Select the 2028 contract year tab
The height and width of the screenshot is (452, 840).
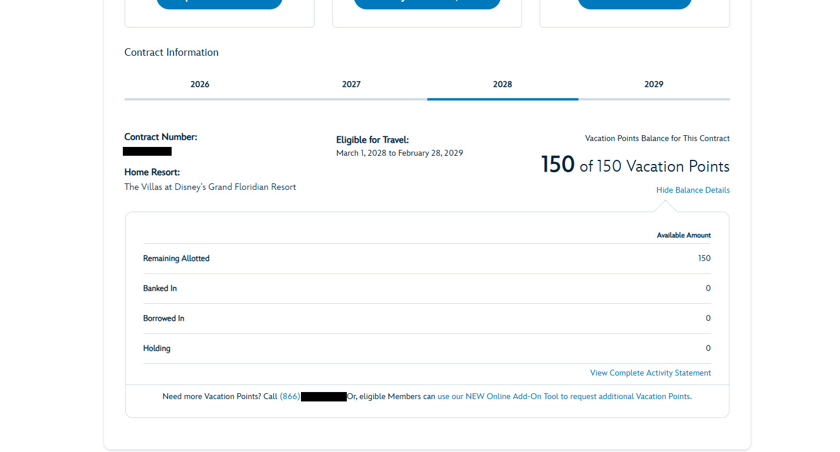(x=503, y=85)
